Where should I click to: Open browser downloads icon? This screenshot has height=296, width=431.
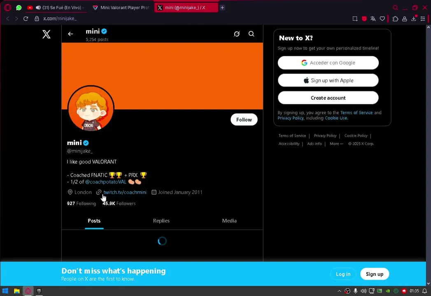tap(414, 18)
